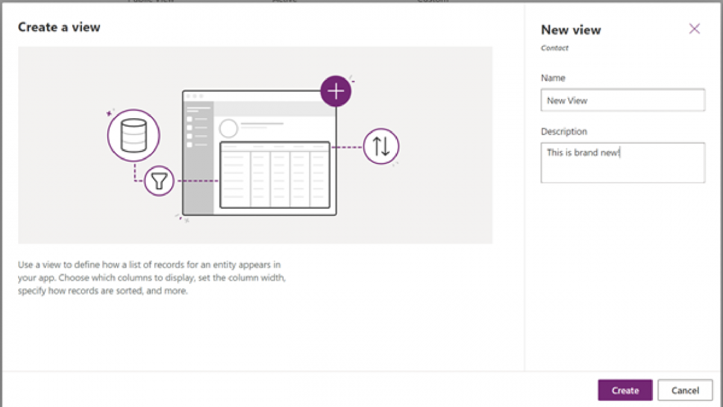The image size is (723, 407).
Task: Click the 'Description' field label
Action: [x=563, y=131]
